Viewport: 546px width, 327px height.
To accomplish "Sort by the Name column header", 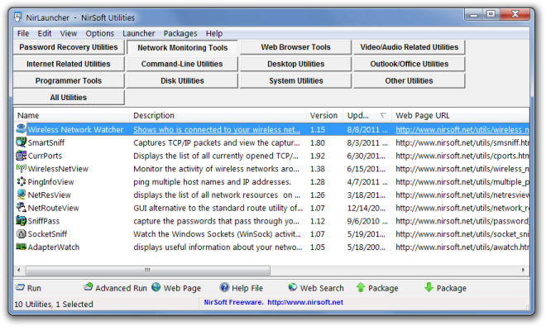I will 71,115.
